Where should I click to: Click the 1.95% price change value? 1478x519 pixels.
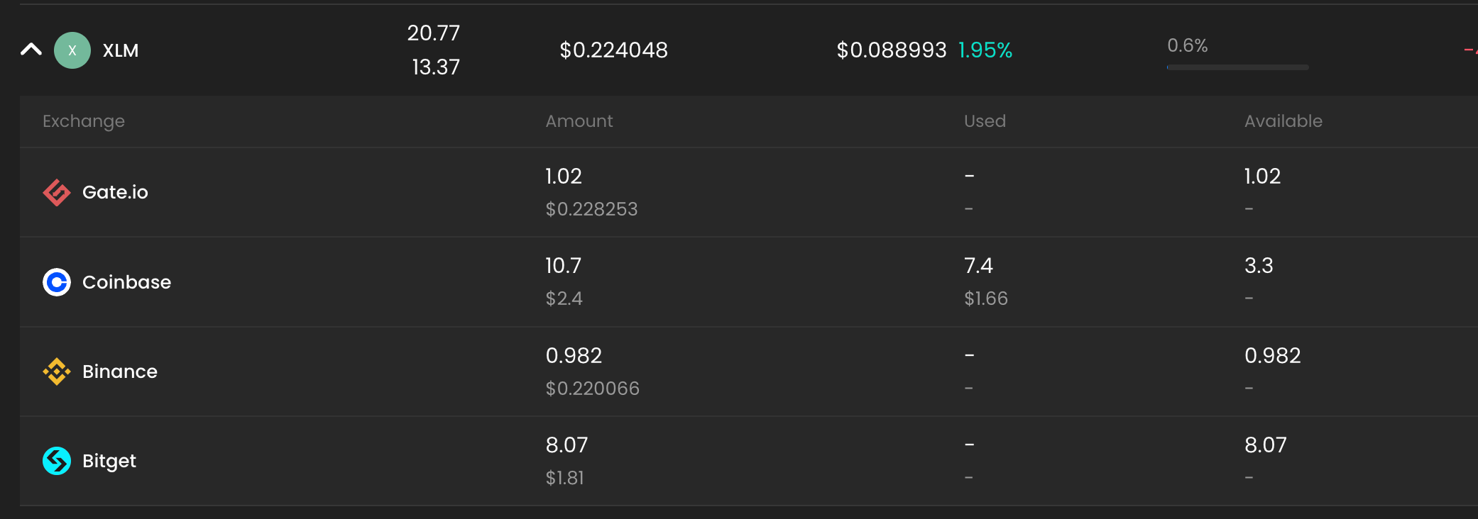point(985,50)
